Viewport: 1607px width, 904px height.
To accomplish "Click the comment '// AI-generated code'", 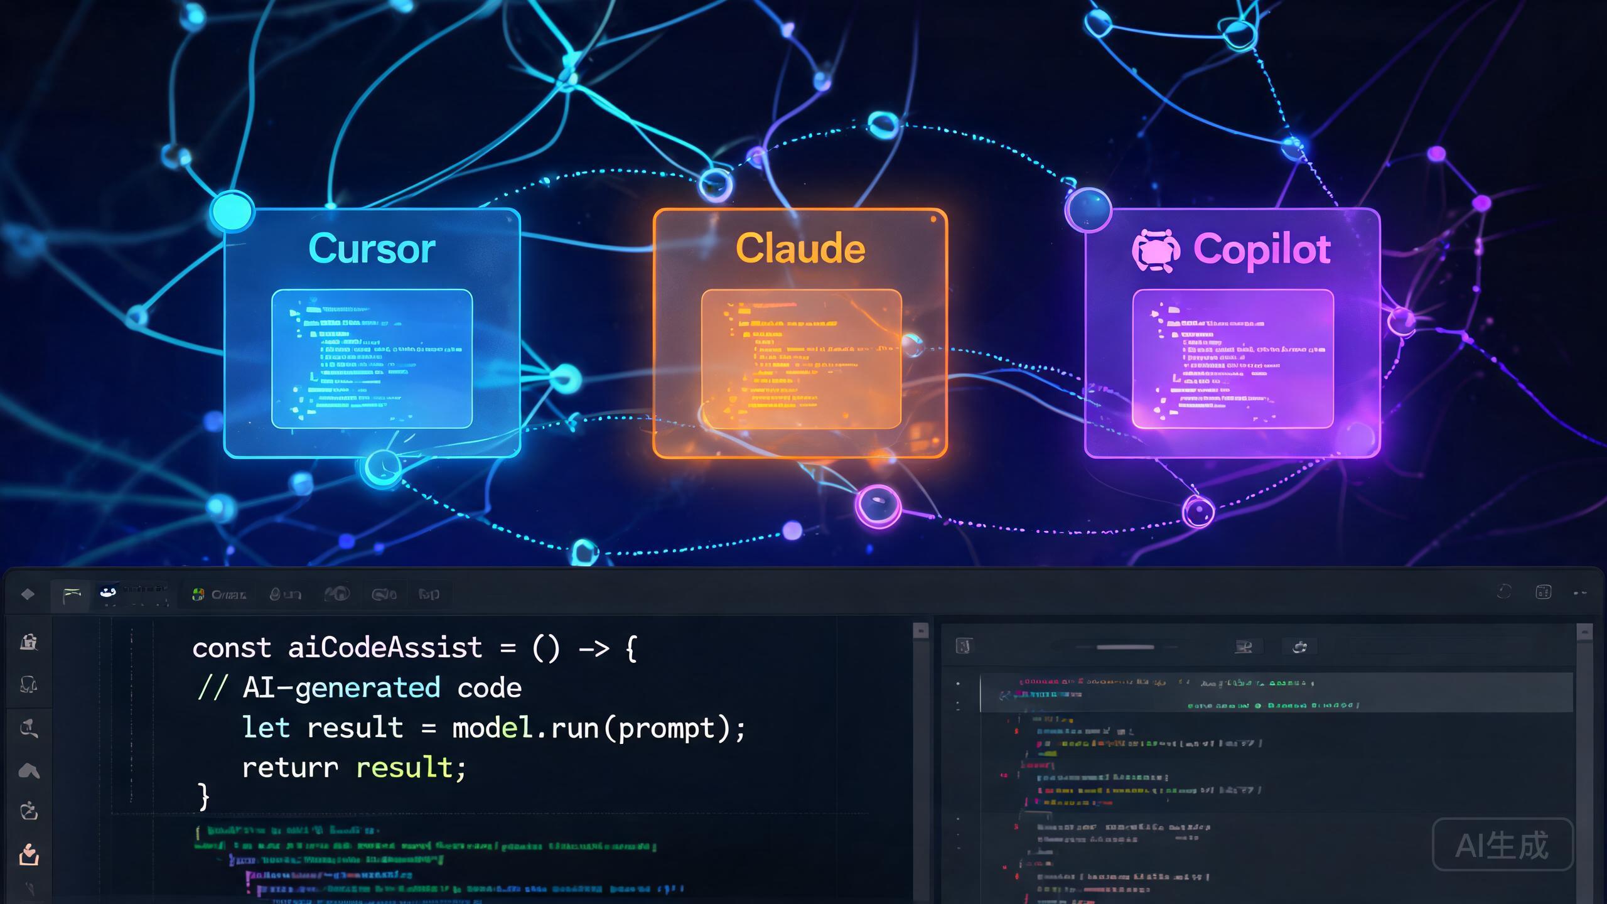I will [360, 688].
